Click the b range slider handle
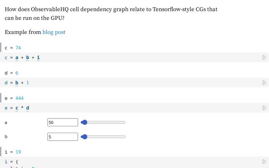 click(84, 136)
